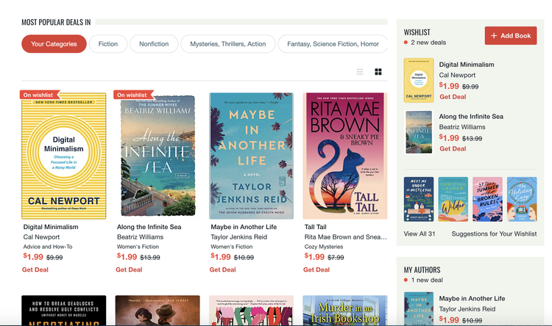Open My Authors Taylor Jenkins Reid link
Image resolution: width=552 pixels, height=326 pixels.
pos(467,309)
